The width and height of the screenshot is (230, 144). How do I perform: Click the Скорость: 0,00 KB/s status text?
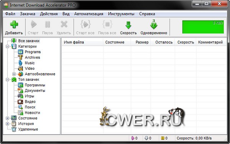(194, 138)
